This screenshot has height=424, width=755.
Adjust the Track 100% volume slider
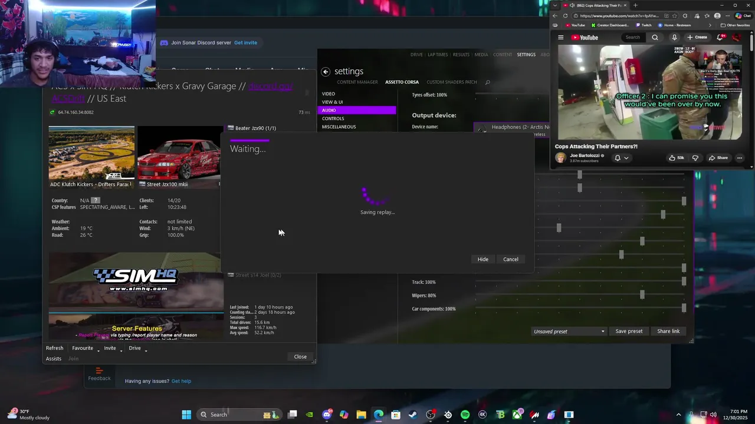tap(580, 282)
